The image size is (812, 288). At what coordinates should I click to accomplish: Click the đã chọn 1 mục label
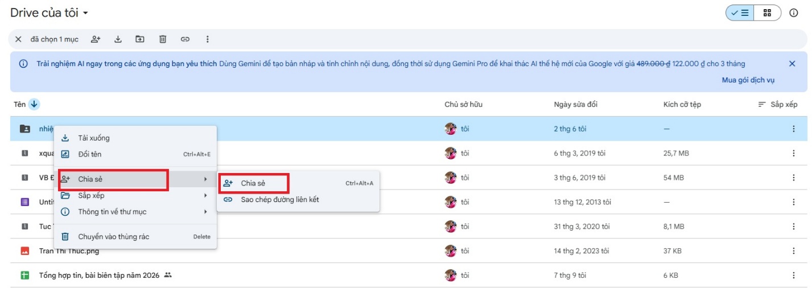pyautogui.click(x=55, y=39)
